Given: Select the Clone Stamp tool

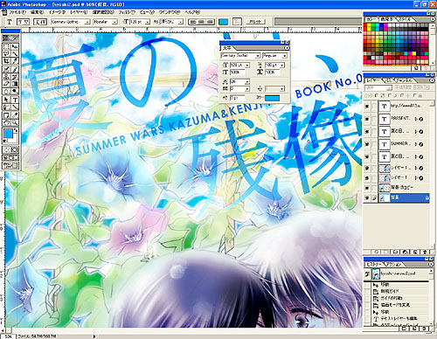Looking at the screenshot, I should pyautogui.click(x=6, y=77).
